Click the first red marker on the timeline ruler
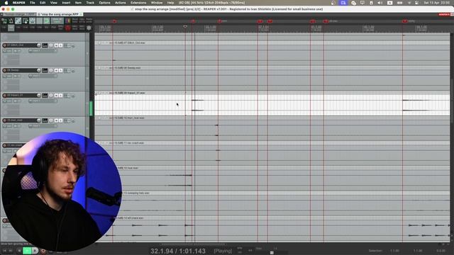 [x=114, y=21]
